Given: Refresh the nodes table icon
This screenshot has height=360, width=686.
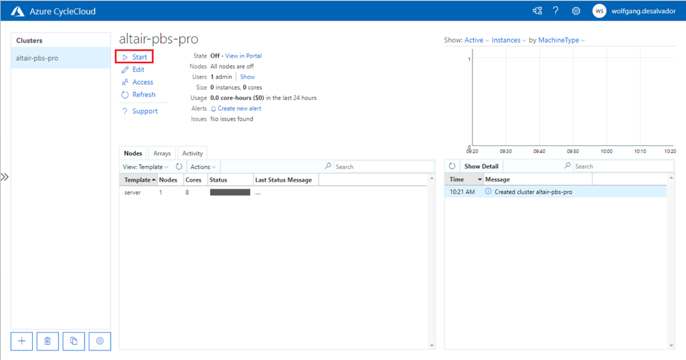Looking at the screenshot, I should [x=179, y=167].
